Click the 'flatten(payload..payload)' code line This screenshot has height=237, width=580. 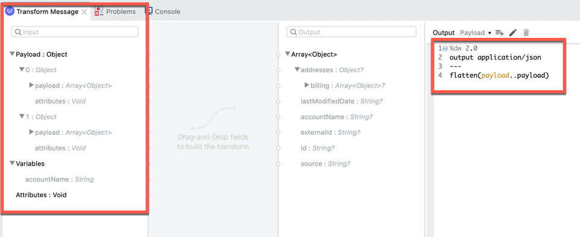499,75
